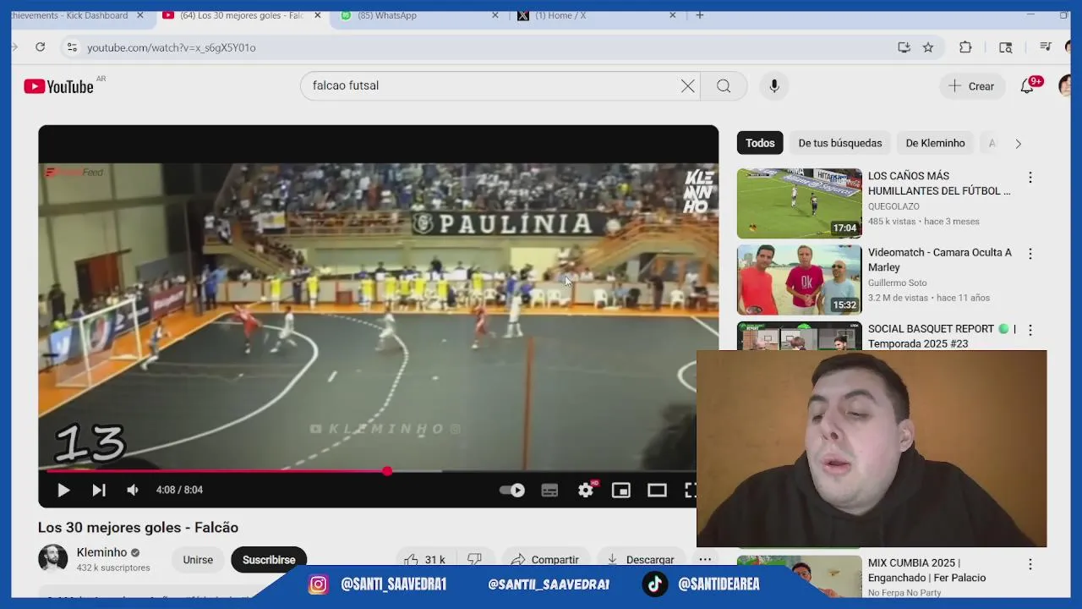
Task: Clear the search box with X icon
Action: coord(688,85)
